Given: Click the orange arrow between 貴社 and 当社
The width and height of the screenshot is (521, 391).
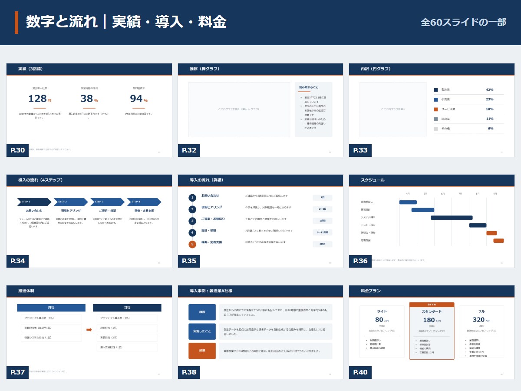Looking at the screenshot, I should pyautogui.click(x=89, y=330).
